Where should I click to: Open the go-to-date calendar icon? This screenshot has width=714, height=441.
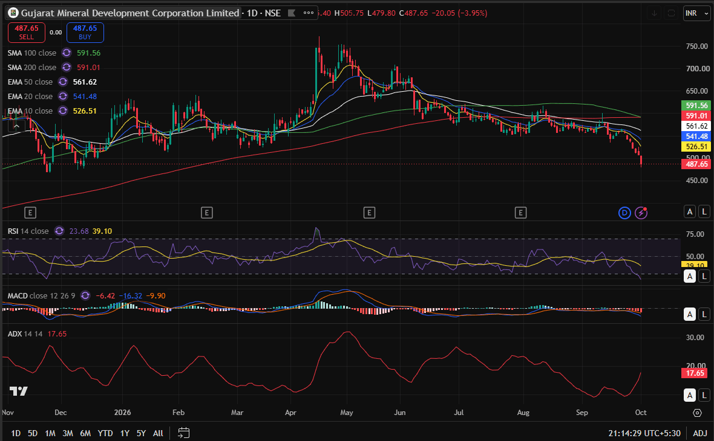click(183, 433)
